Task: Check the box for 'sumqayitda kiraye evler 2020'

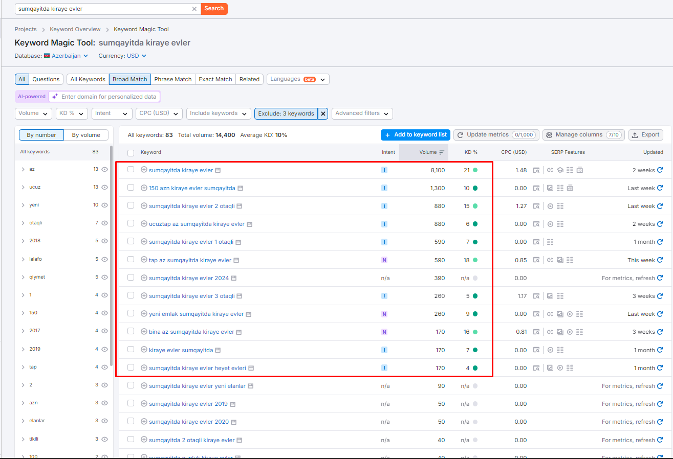Action: tap(131, 422)
